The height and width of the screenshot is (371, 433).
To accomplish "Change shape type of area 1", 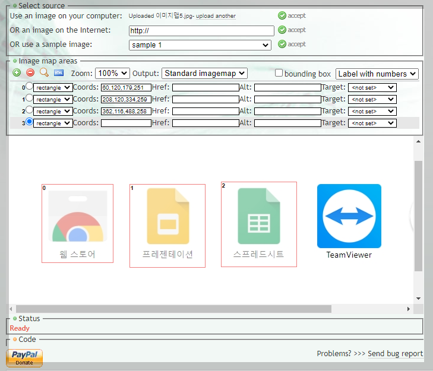I will pyautogui.click(x=53, y=99).
